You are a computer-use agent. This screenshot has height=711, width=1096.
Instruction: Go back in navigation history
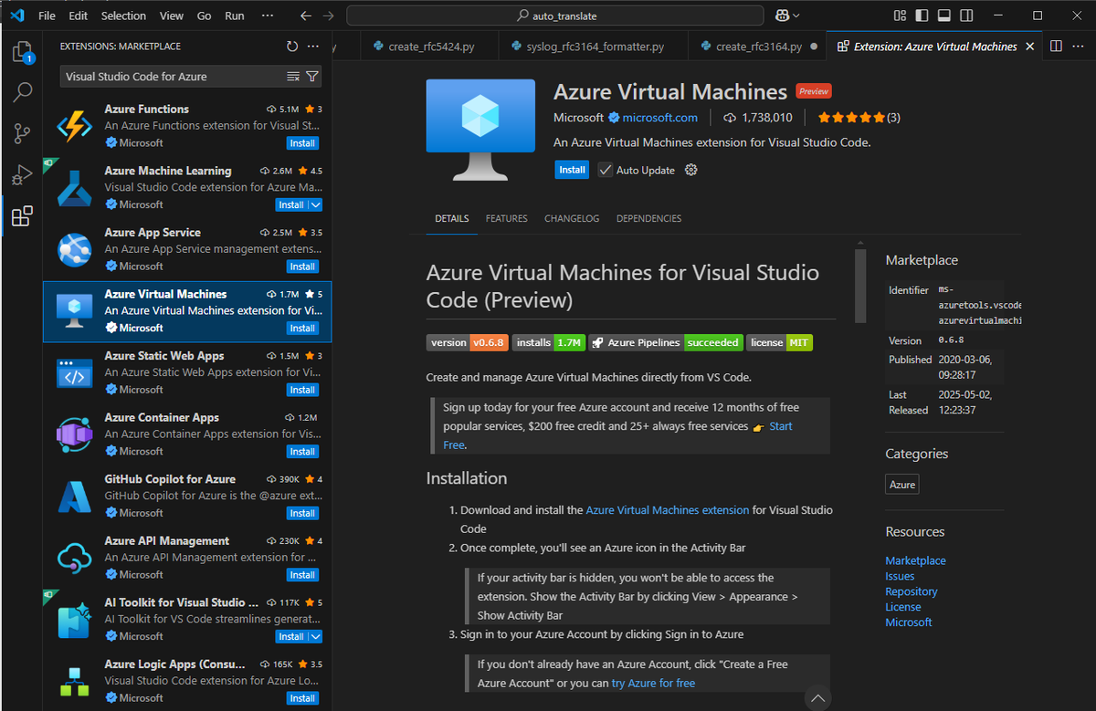pos(306,16)
